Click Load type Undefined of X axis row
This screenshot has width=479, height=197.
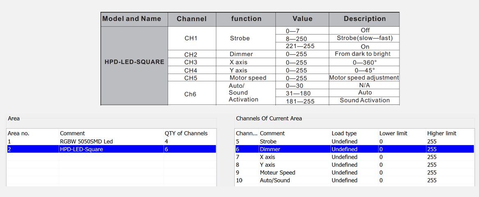point(344,157)
